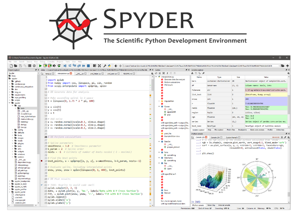Click the Continue execution double-arrow icon
This screenshot has width=297, height=215.
click(x=84, y=66)
